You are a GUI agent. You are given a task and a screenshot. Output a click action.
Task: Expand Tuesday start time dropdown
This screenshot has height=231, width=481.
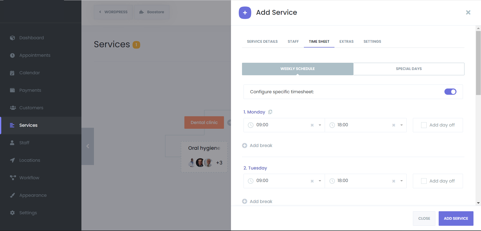click(x=320, y=181)
